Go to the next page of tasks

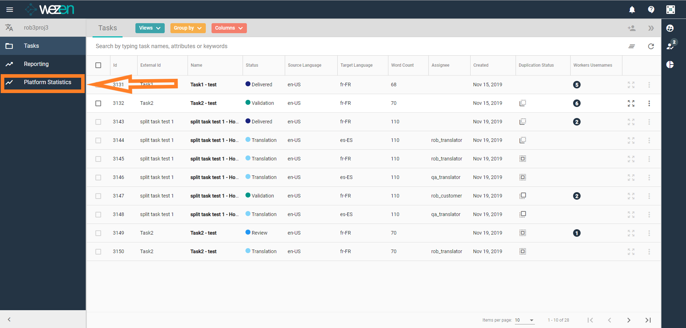(629, 320)
